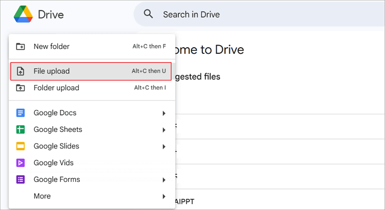This screenshot has width=385, height=210.
Task: Expand the Google Slides submenu arrow
Action: click(164, 146)
